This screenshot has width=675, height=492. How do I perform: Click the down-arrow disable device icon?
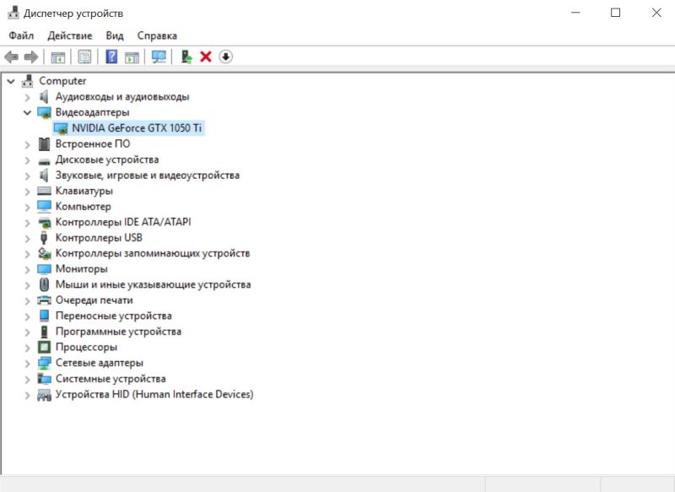click(x=225, y=57)
